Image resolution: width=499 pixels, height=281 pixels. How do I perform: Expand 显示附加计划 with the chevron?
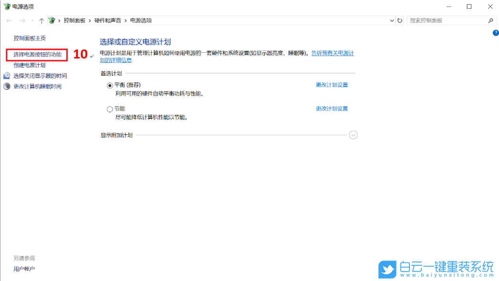[x=353, y=135]
